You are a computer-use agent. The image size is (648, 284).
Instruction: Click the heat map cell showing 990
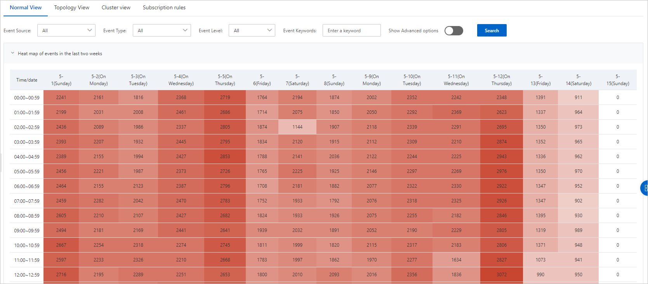(540, 275)
